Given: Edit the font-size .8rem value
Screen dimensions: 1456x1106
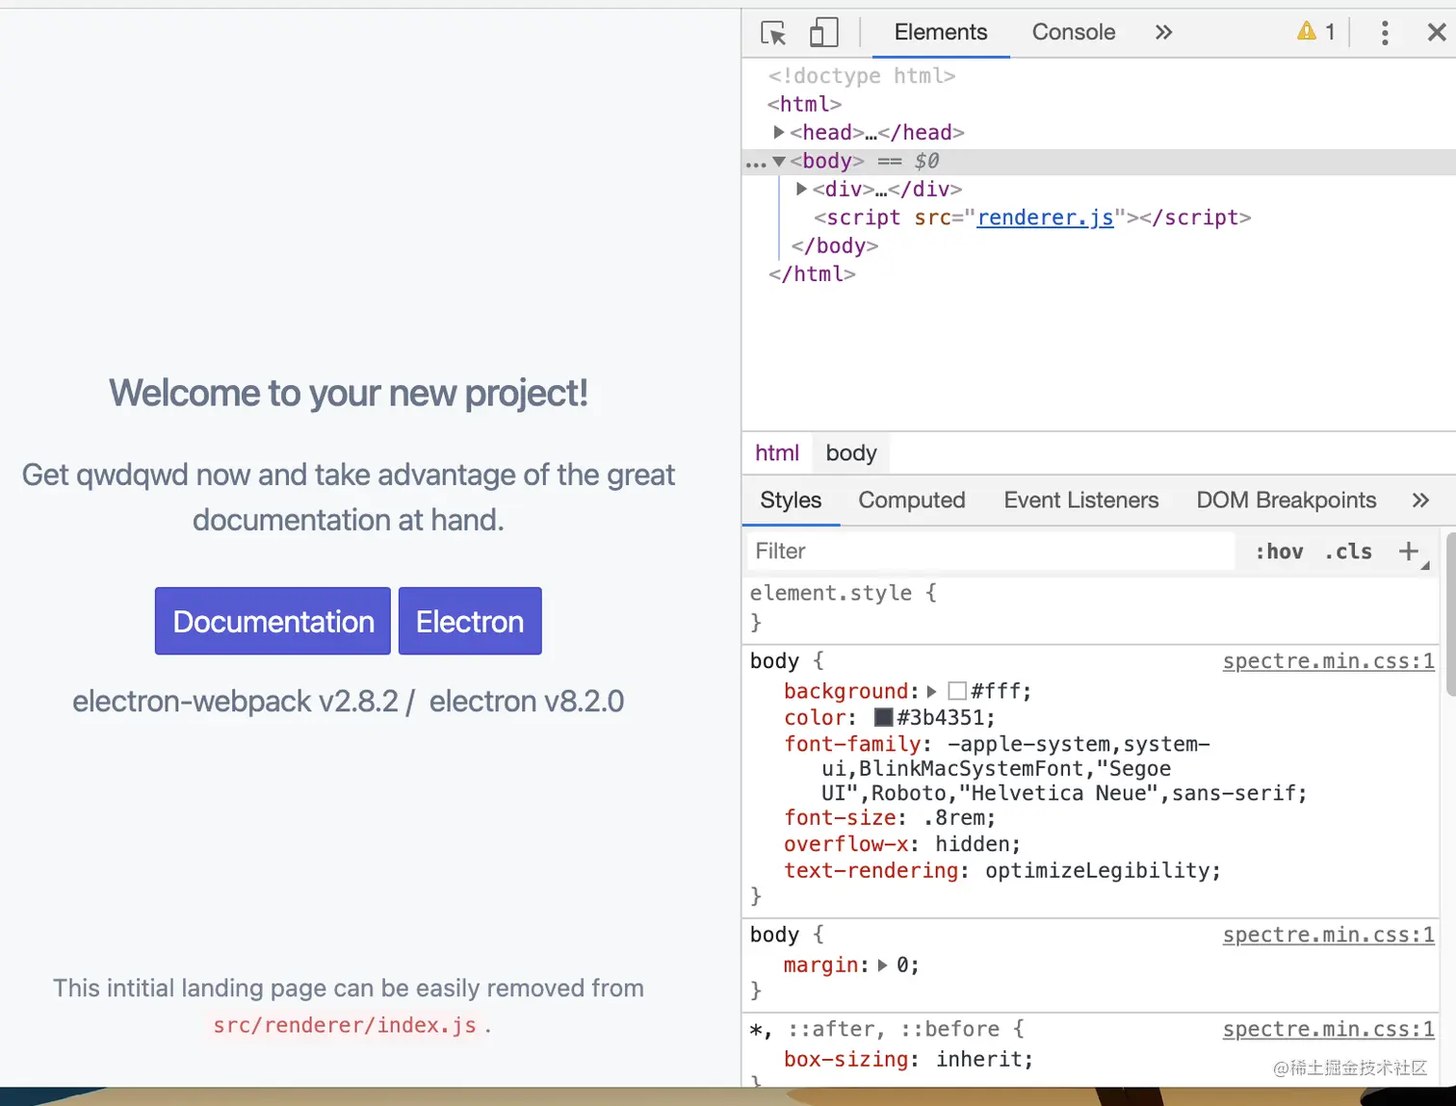Looking at the screenshot, I should 953,818.
